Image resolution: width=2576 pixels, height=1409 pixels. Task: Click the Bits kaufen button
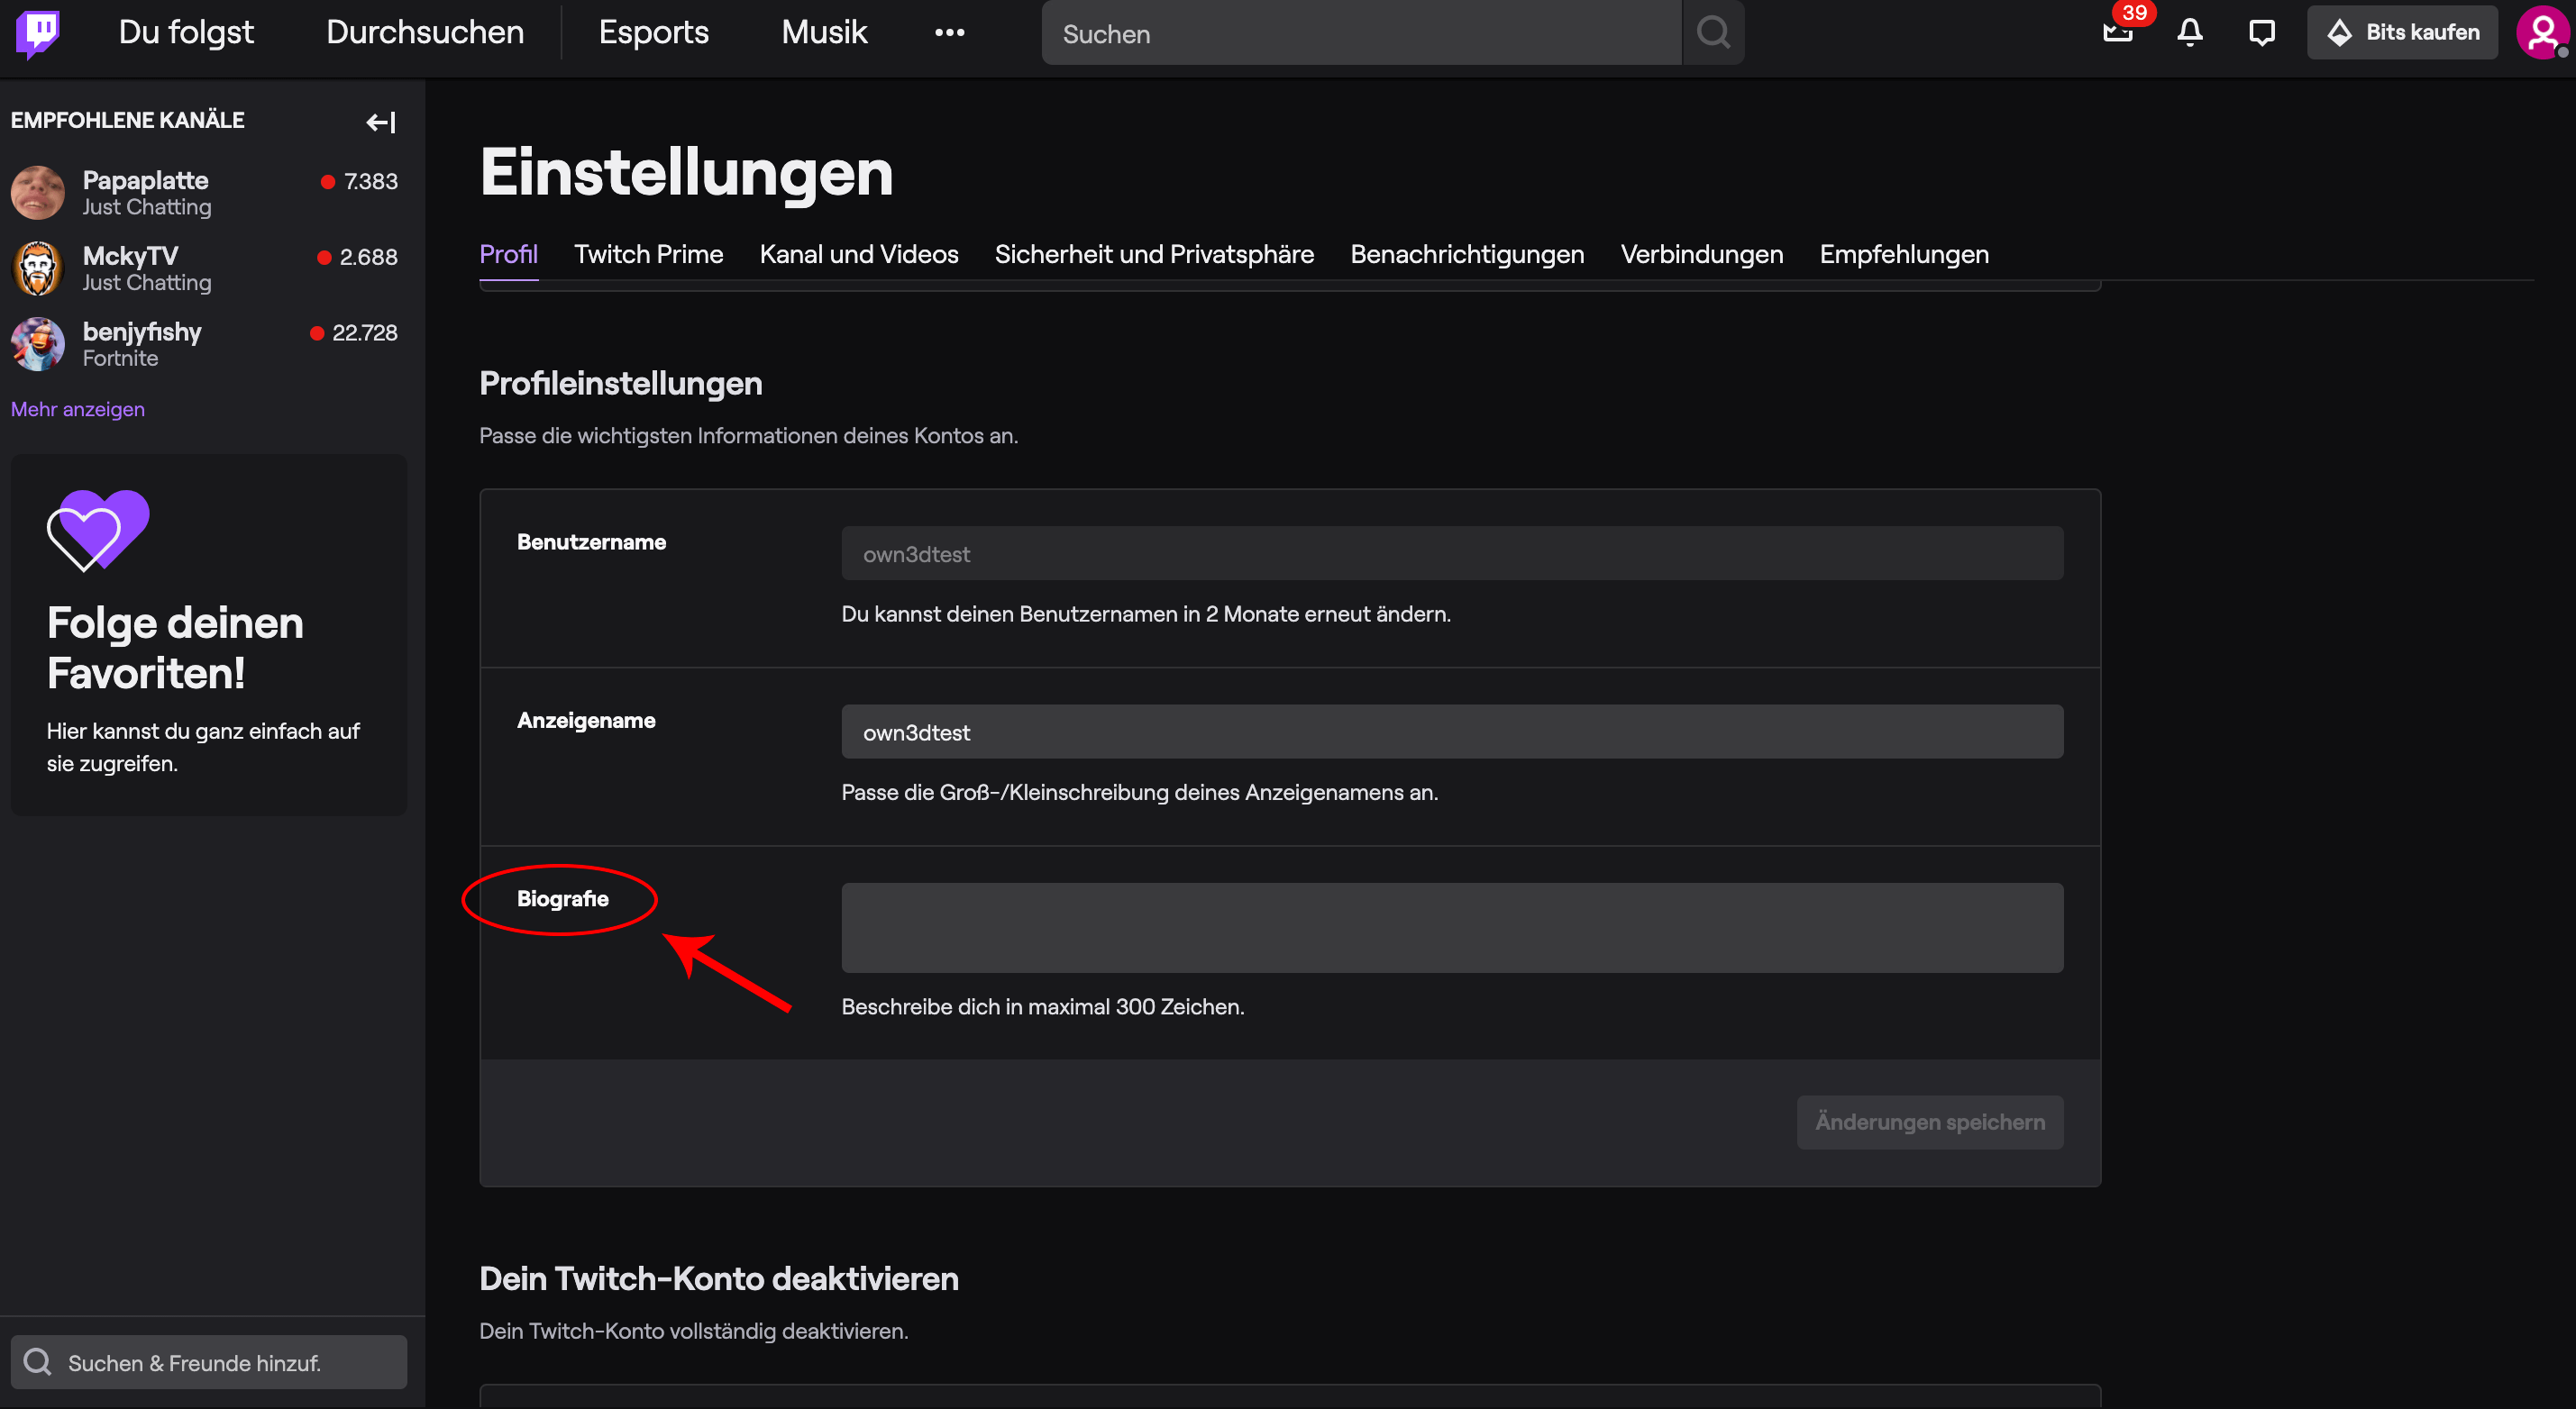[x=2401, y=32]
